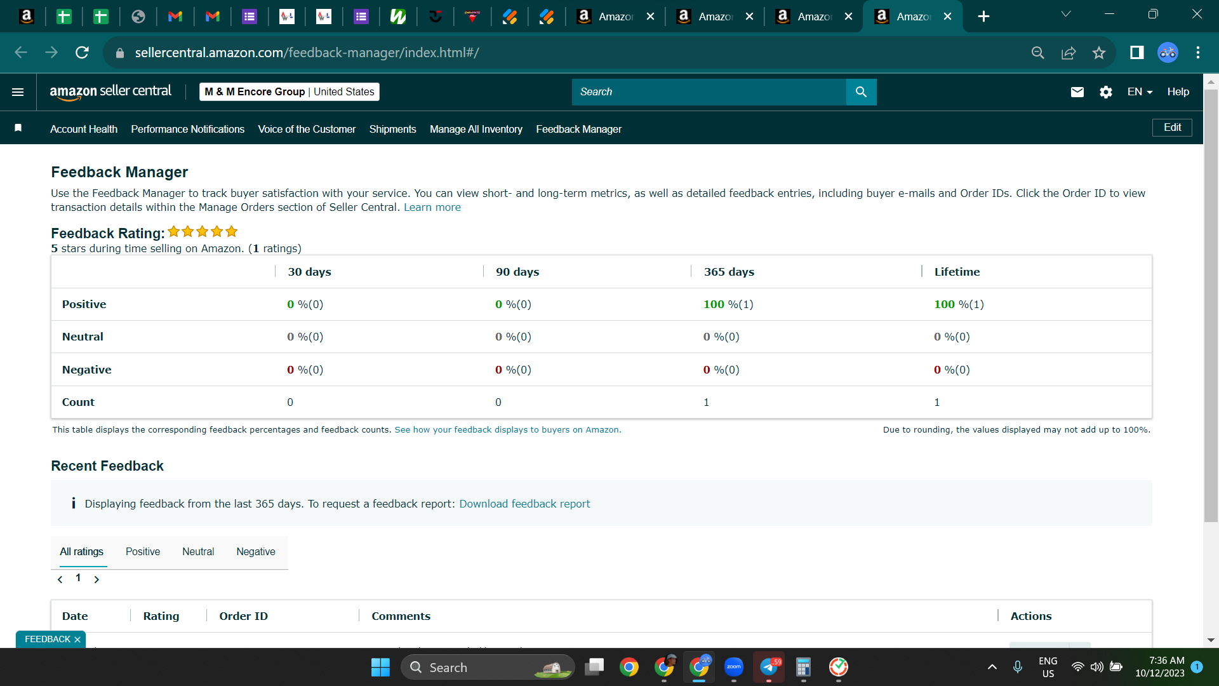Open the Chrome profile avatar
Viewport: 1219px width, 686px height.
(1168, 53)
